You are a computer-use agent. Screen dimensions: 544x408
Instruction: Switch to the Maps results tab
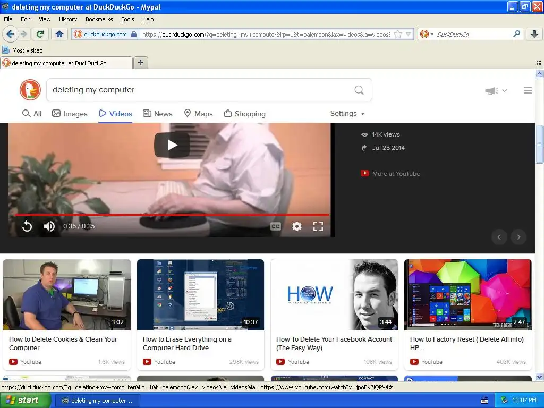coord(199,114)
